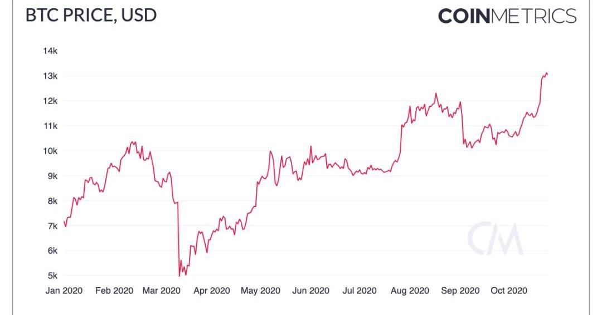The image size is (602, 315).
Task: Select Sep 2020 on the time axis
Action: point(460,291)
